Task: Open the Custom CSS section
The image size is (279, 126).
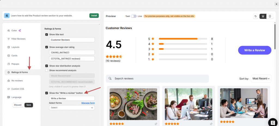Action: click(x=17, y=89)
